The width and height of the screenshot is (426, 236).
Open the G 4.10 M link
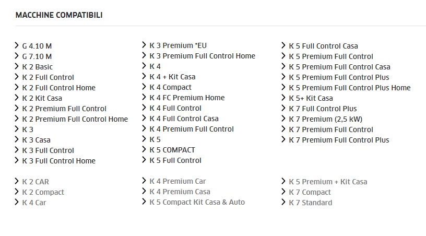pyautogui.click(x=37, y=46)
